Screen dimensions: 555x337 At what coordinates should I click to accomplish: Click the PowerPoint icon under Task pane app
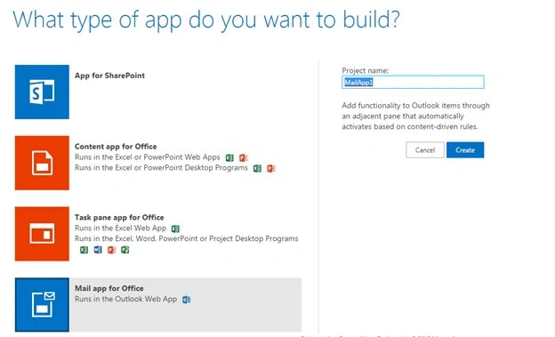click(111, 250)
